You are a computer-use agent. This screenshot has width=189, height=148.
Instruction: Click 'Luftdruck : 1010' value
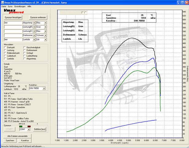(11, 89)
